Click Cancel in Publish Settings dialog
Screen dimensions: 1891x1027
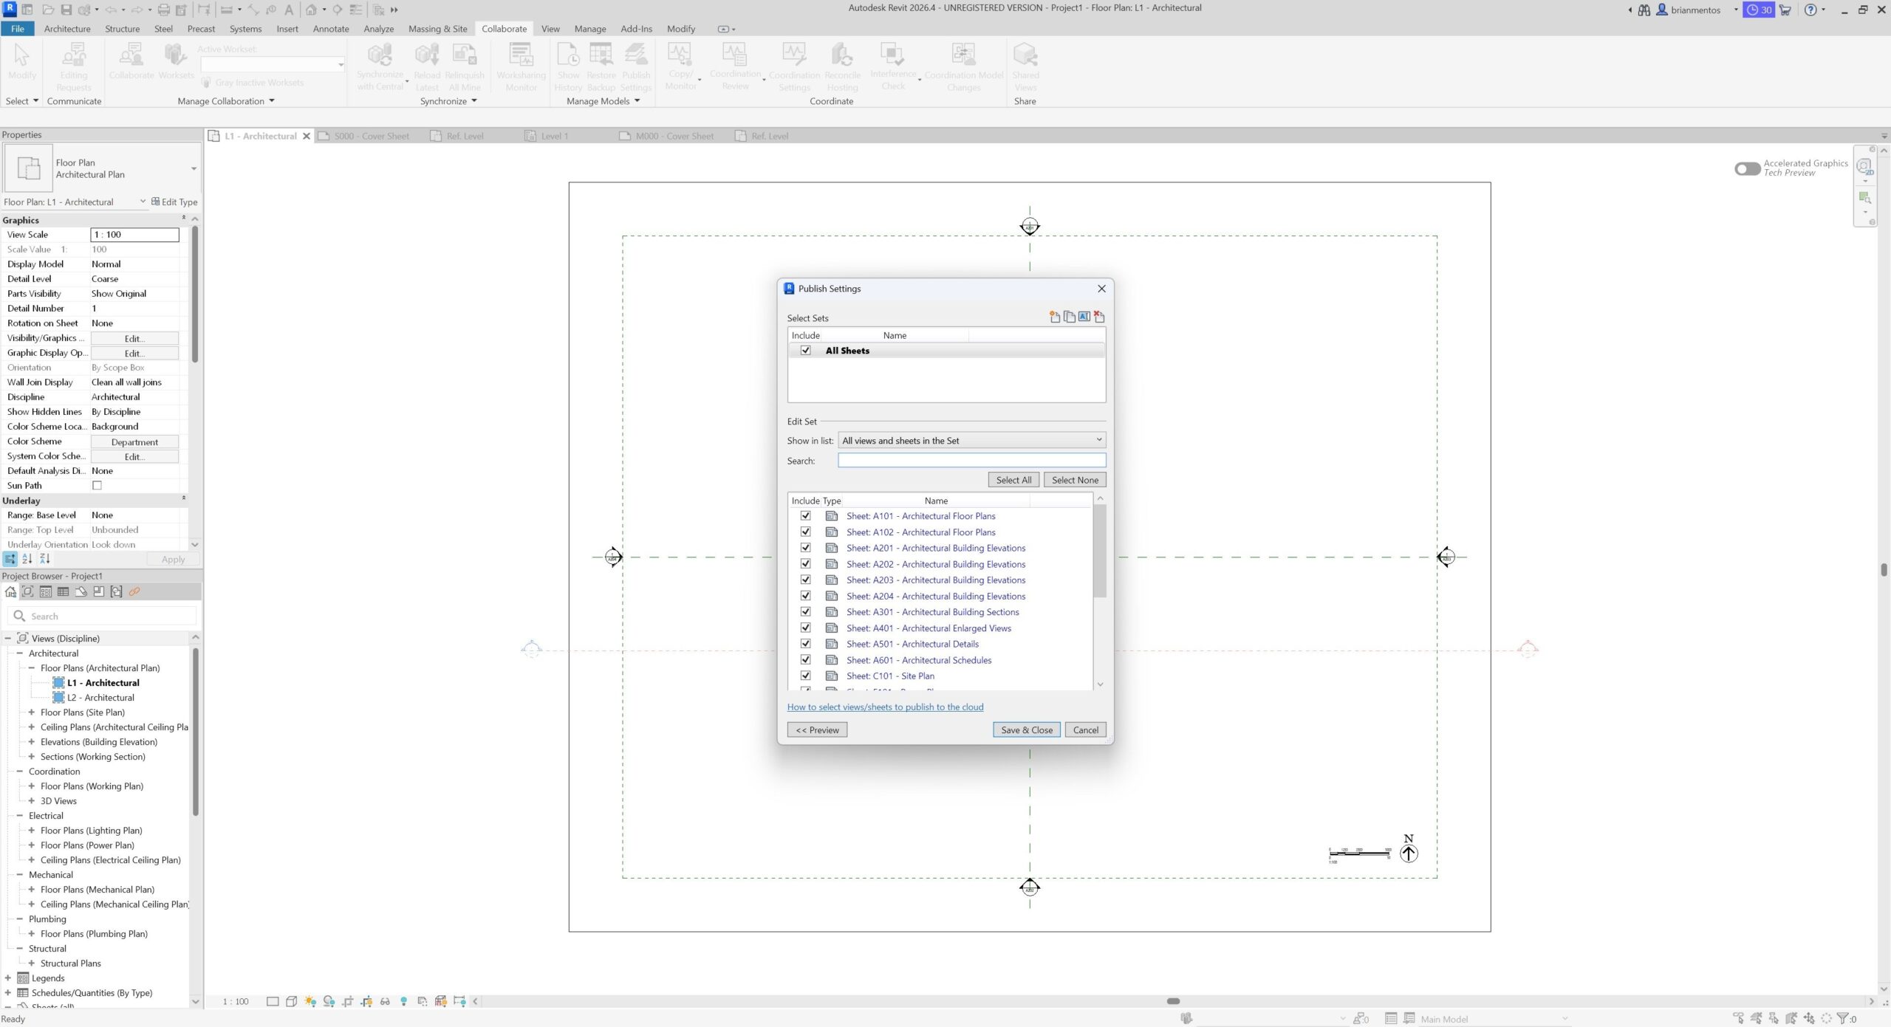pos(1085,730)
